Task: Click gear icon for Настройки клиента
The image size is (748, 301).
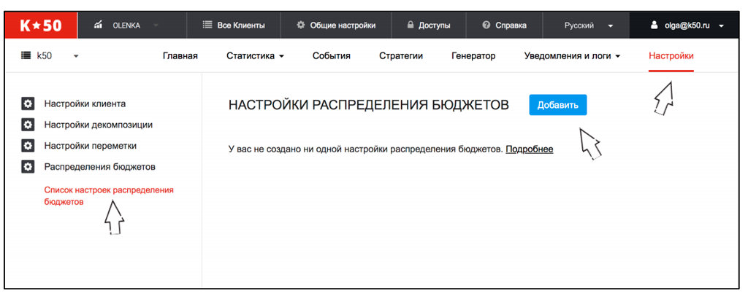Action: (x=28, y=103)
